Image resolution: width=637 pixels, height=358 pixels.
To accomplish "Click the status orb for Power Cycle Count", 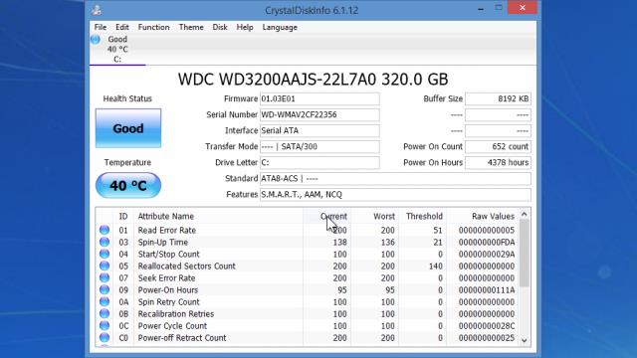I will point(105,326).
